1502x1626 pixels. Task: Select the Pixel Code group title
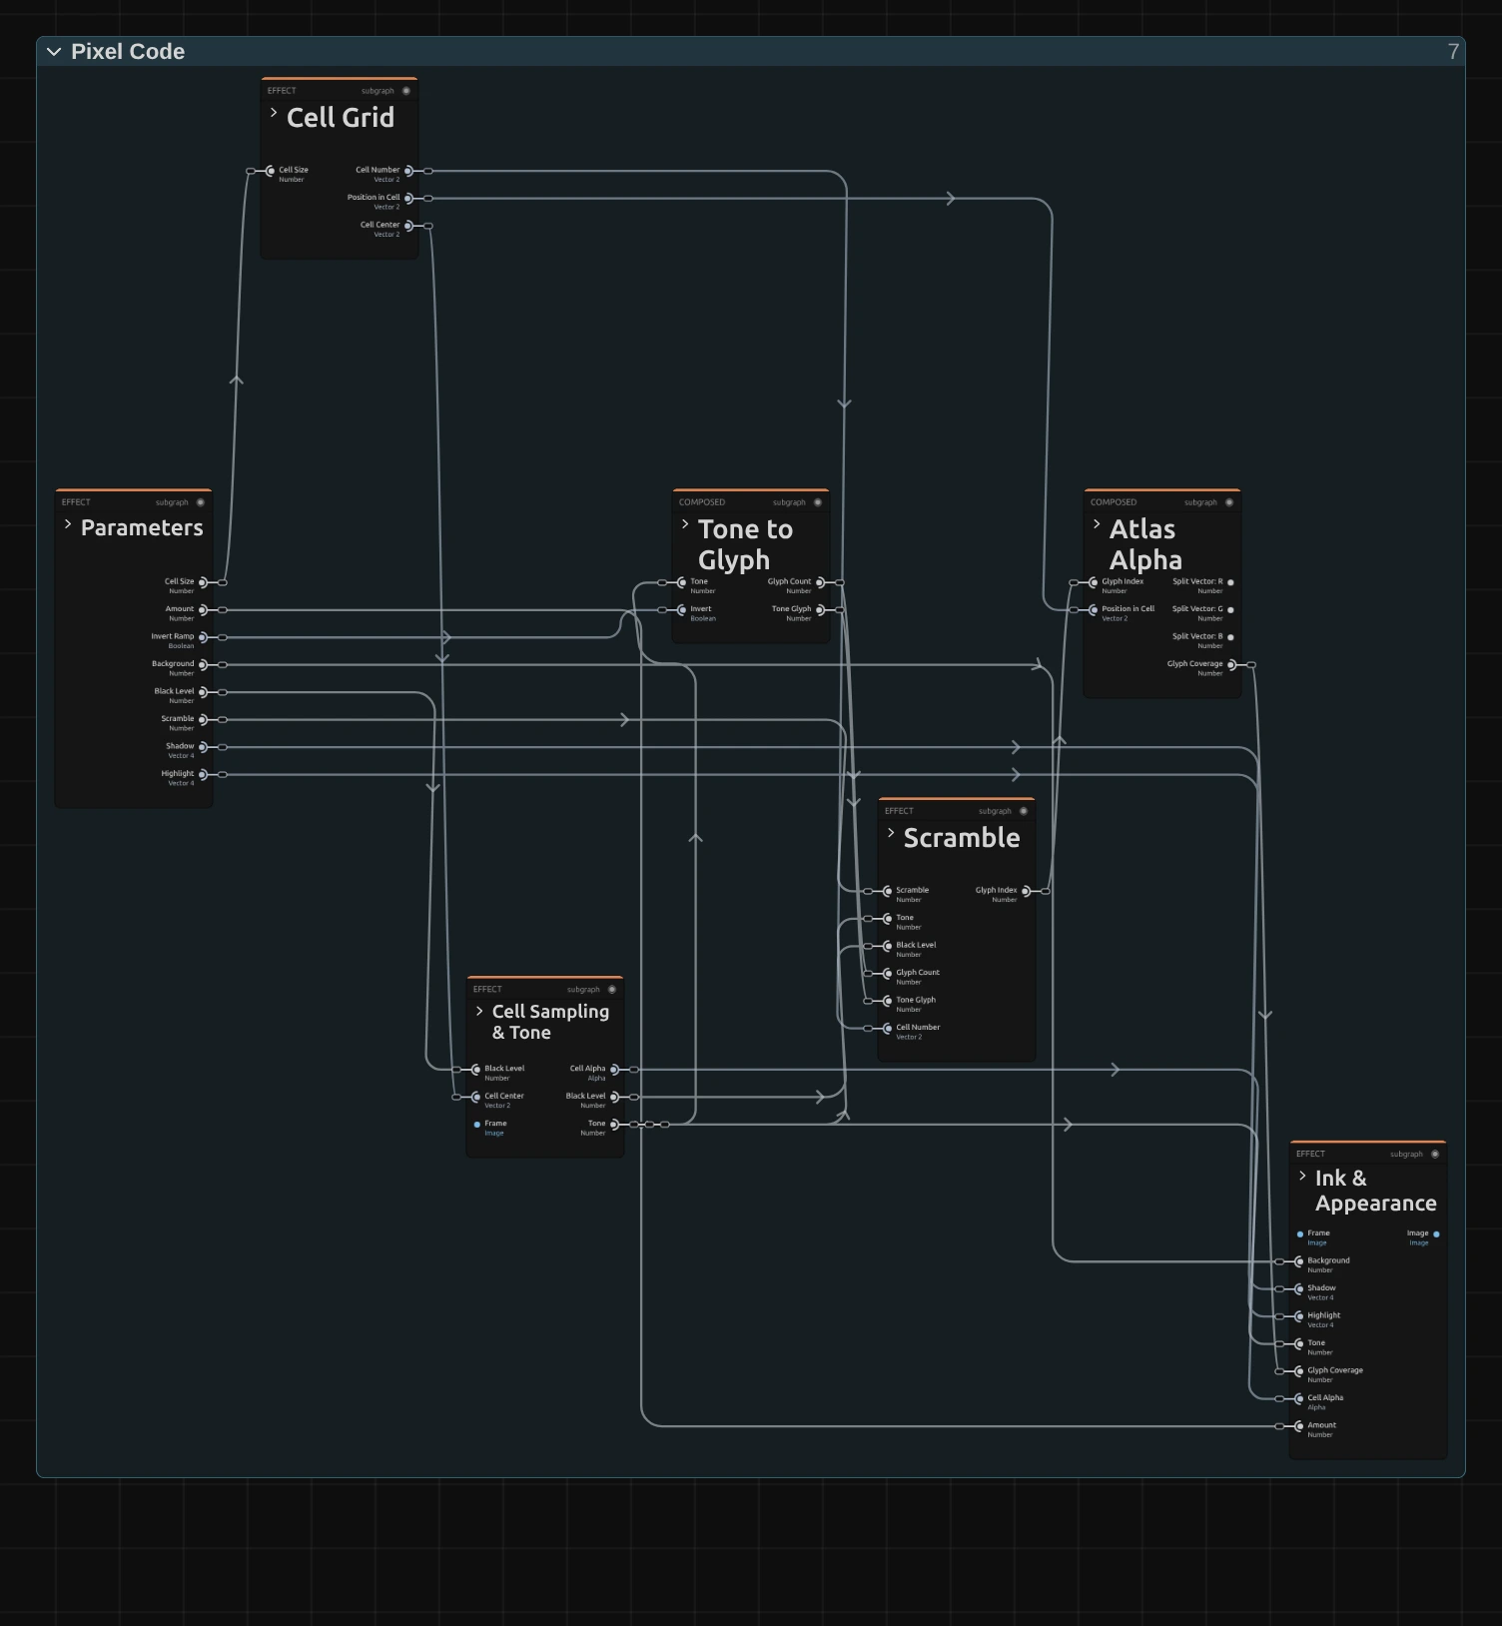pos(128,52)
